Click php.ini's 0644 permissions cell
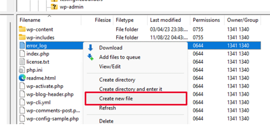 pyautogui.click(x=198, y=70)
